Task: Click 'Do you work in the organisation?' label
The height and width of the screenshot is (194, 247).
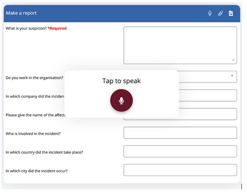Action: (34, 78)
